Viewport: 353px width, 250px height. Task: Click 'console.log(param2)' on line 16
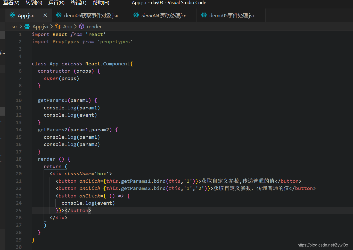tap(72, 144)
